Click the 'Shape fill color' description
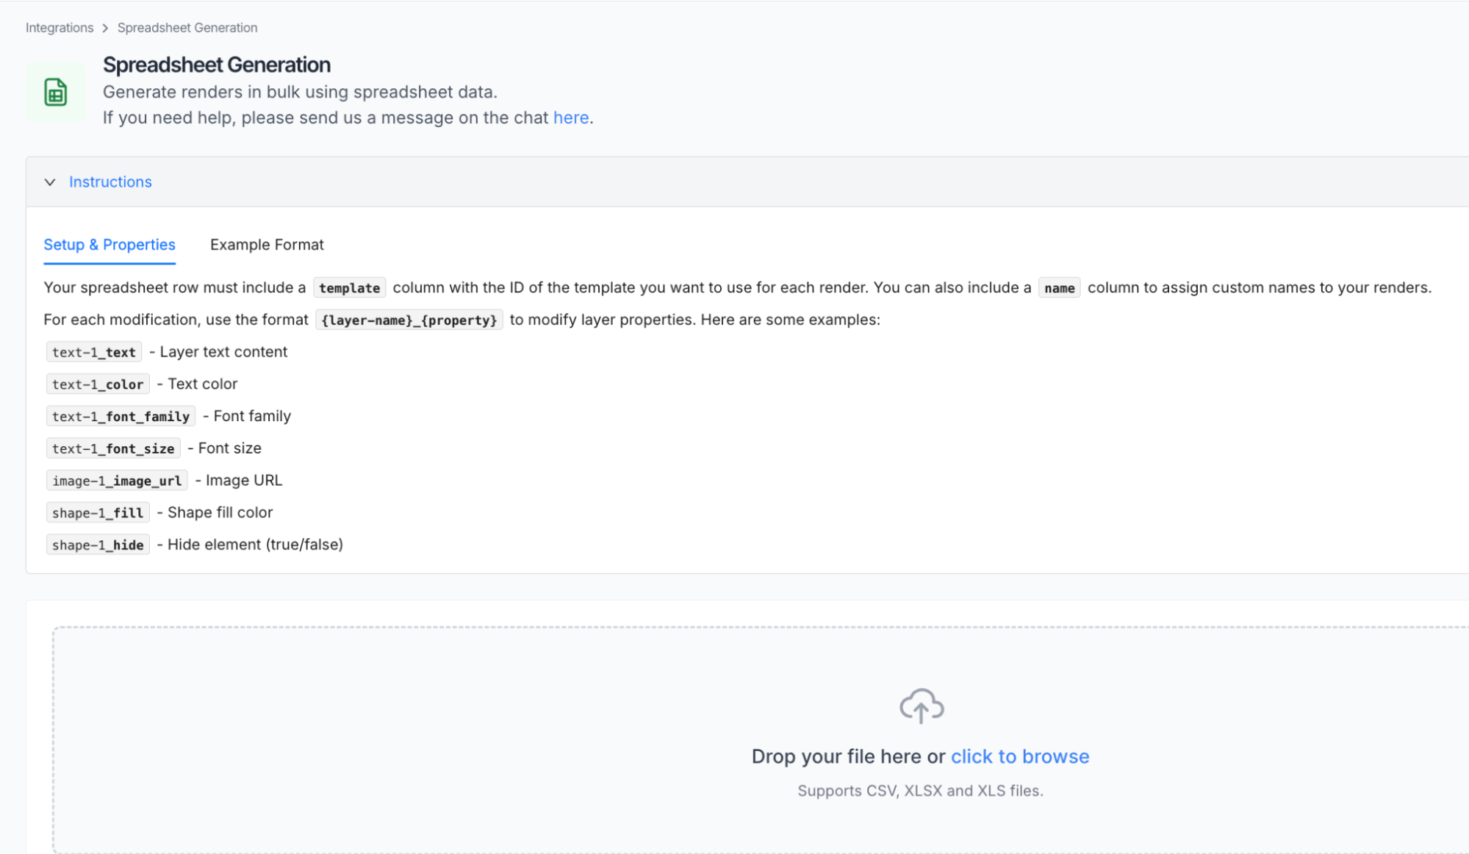 [x=220, y=512]
